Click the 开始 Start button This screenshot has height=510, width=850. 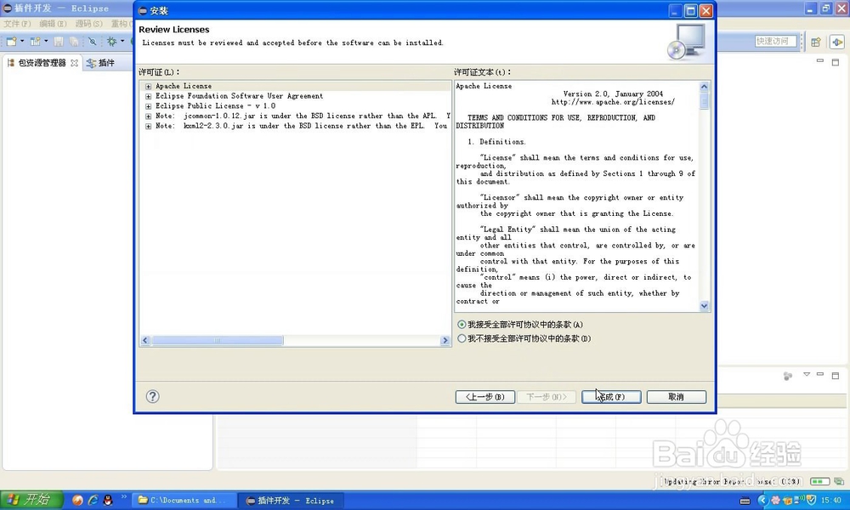pyautogui.click(x=31, y=500)
